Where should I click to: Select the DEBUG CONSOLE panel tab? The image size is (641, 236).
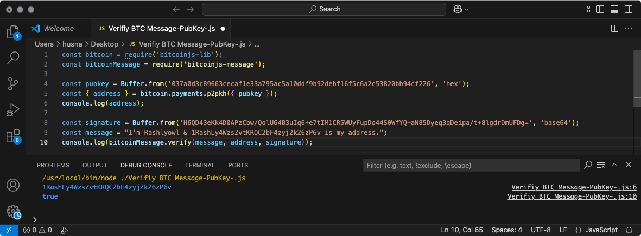(x=146, y=165)
